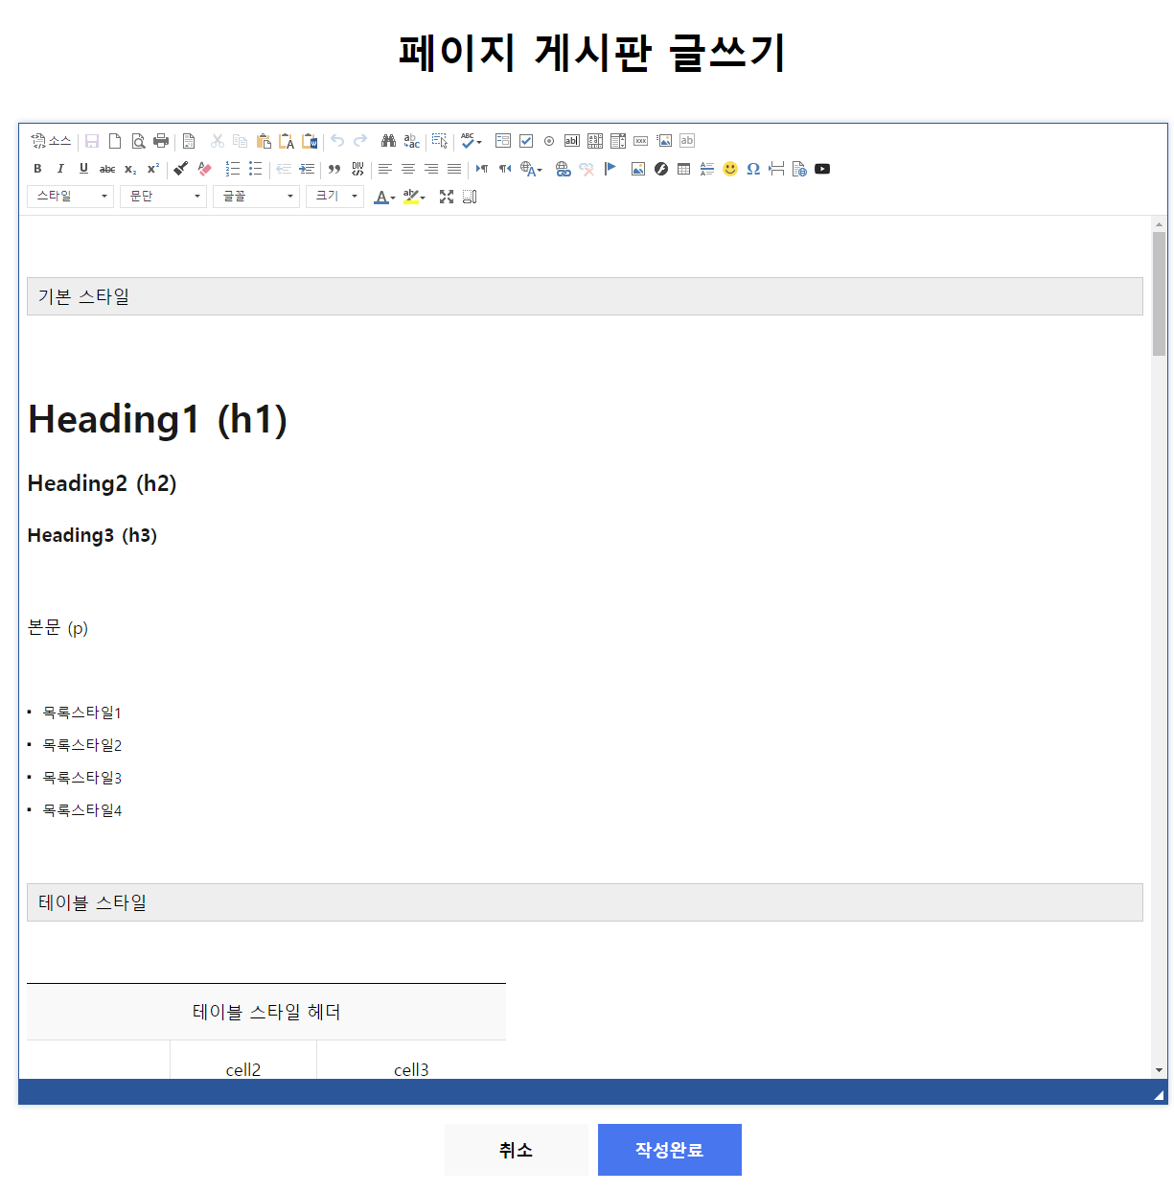Click the 작성완료 submit button

670,1150
